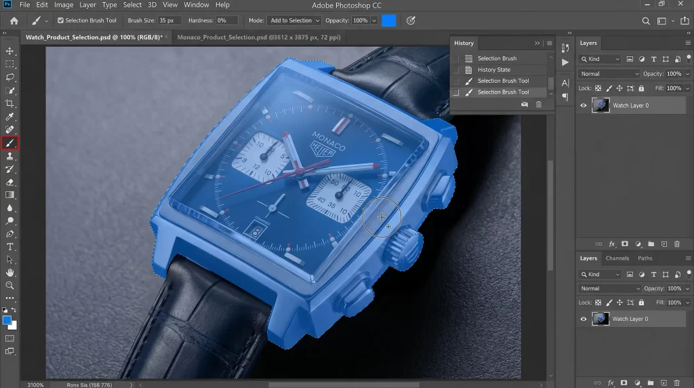Open the Image menu
Viewport: 694px width, 388px height.
64,5
